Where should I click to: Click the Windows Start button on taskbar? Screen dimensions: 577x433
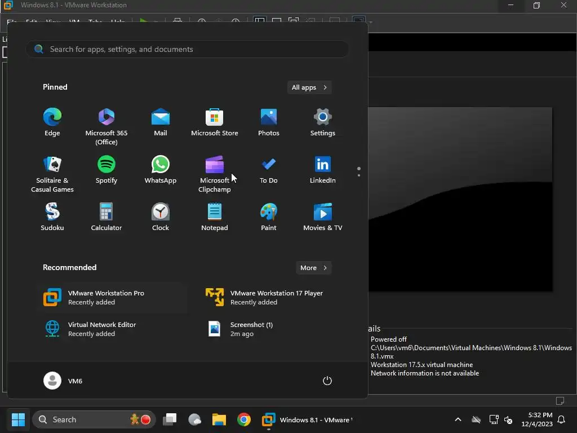tap(18, 419)
